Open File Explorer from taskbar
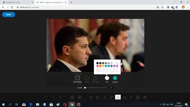The image size is (190, 107). tap(38, 104)
